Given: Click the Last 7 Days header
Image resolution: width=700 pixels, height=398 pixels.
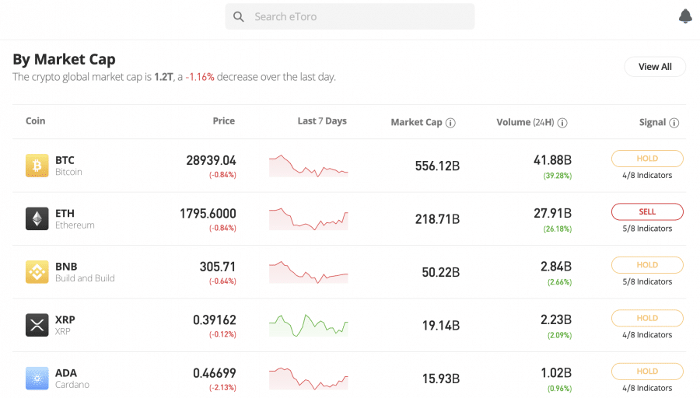Looking at the screenshot, I should click(x=322, y=121).
